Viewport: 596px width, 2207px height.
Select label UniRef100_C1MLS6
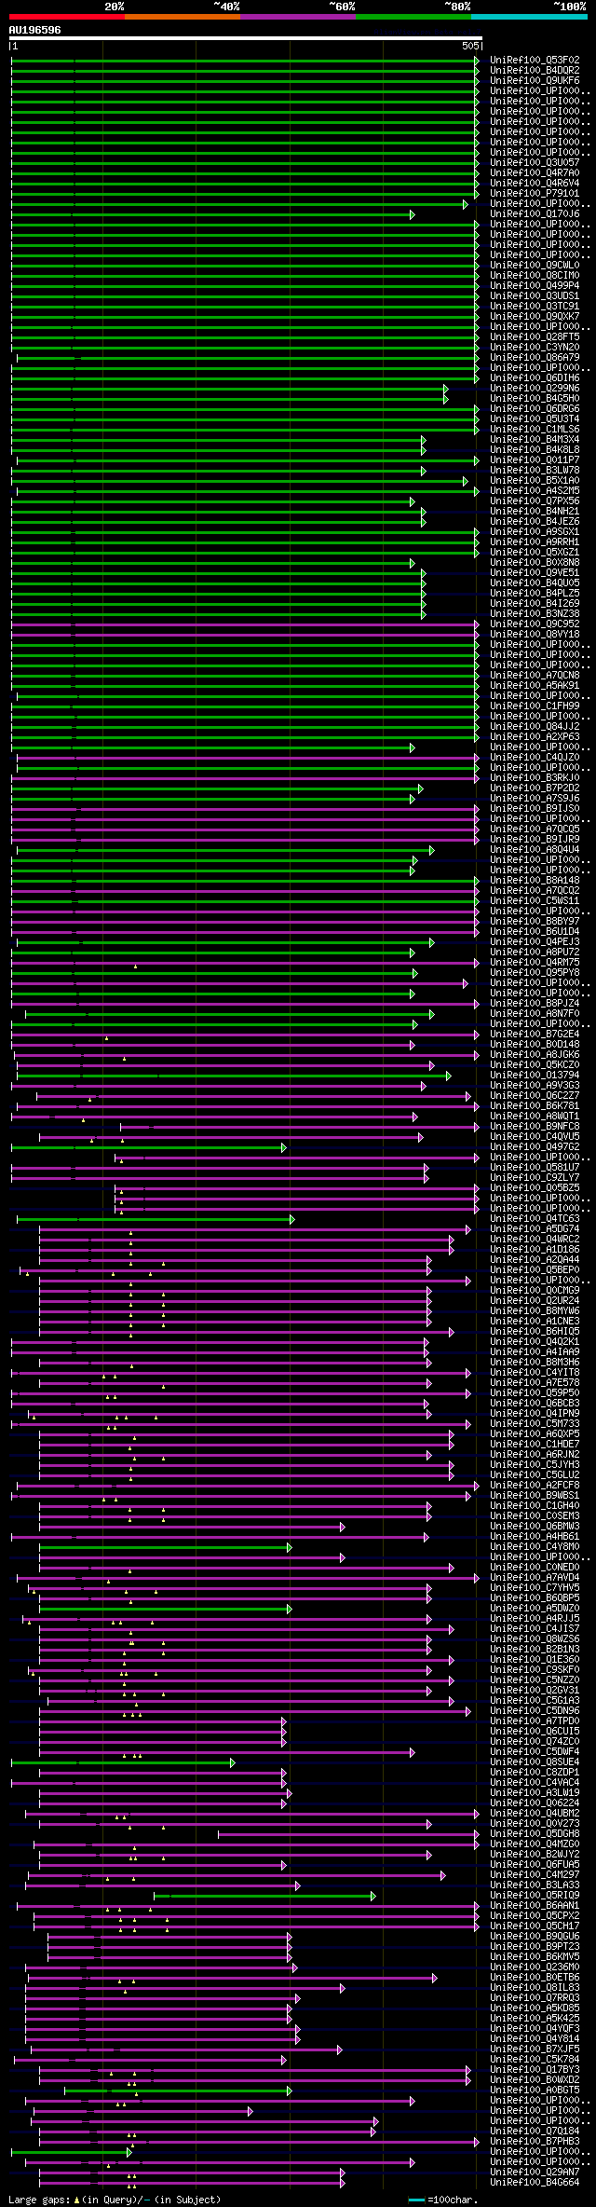point(535,430)
